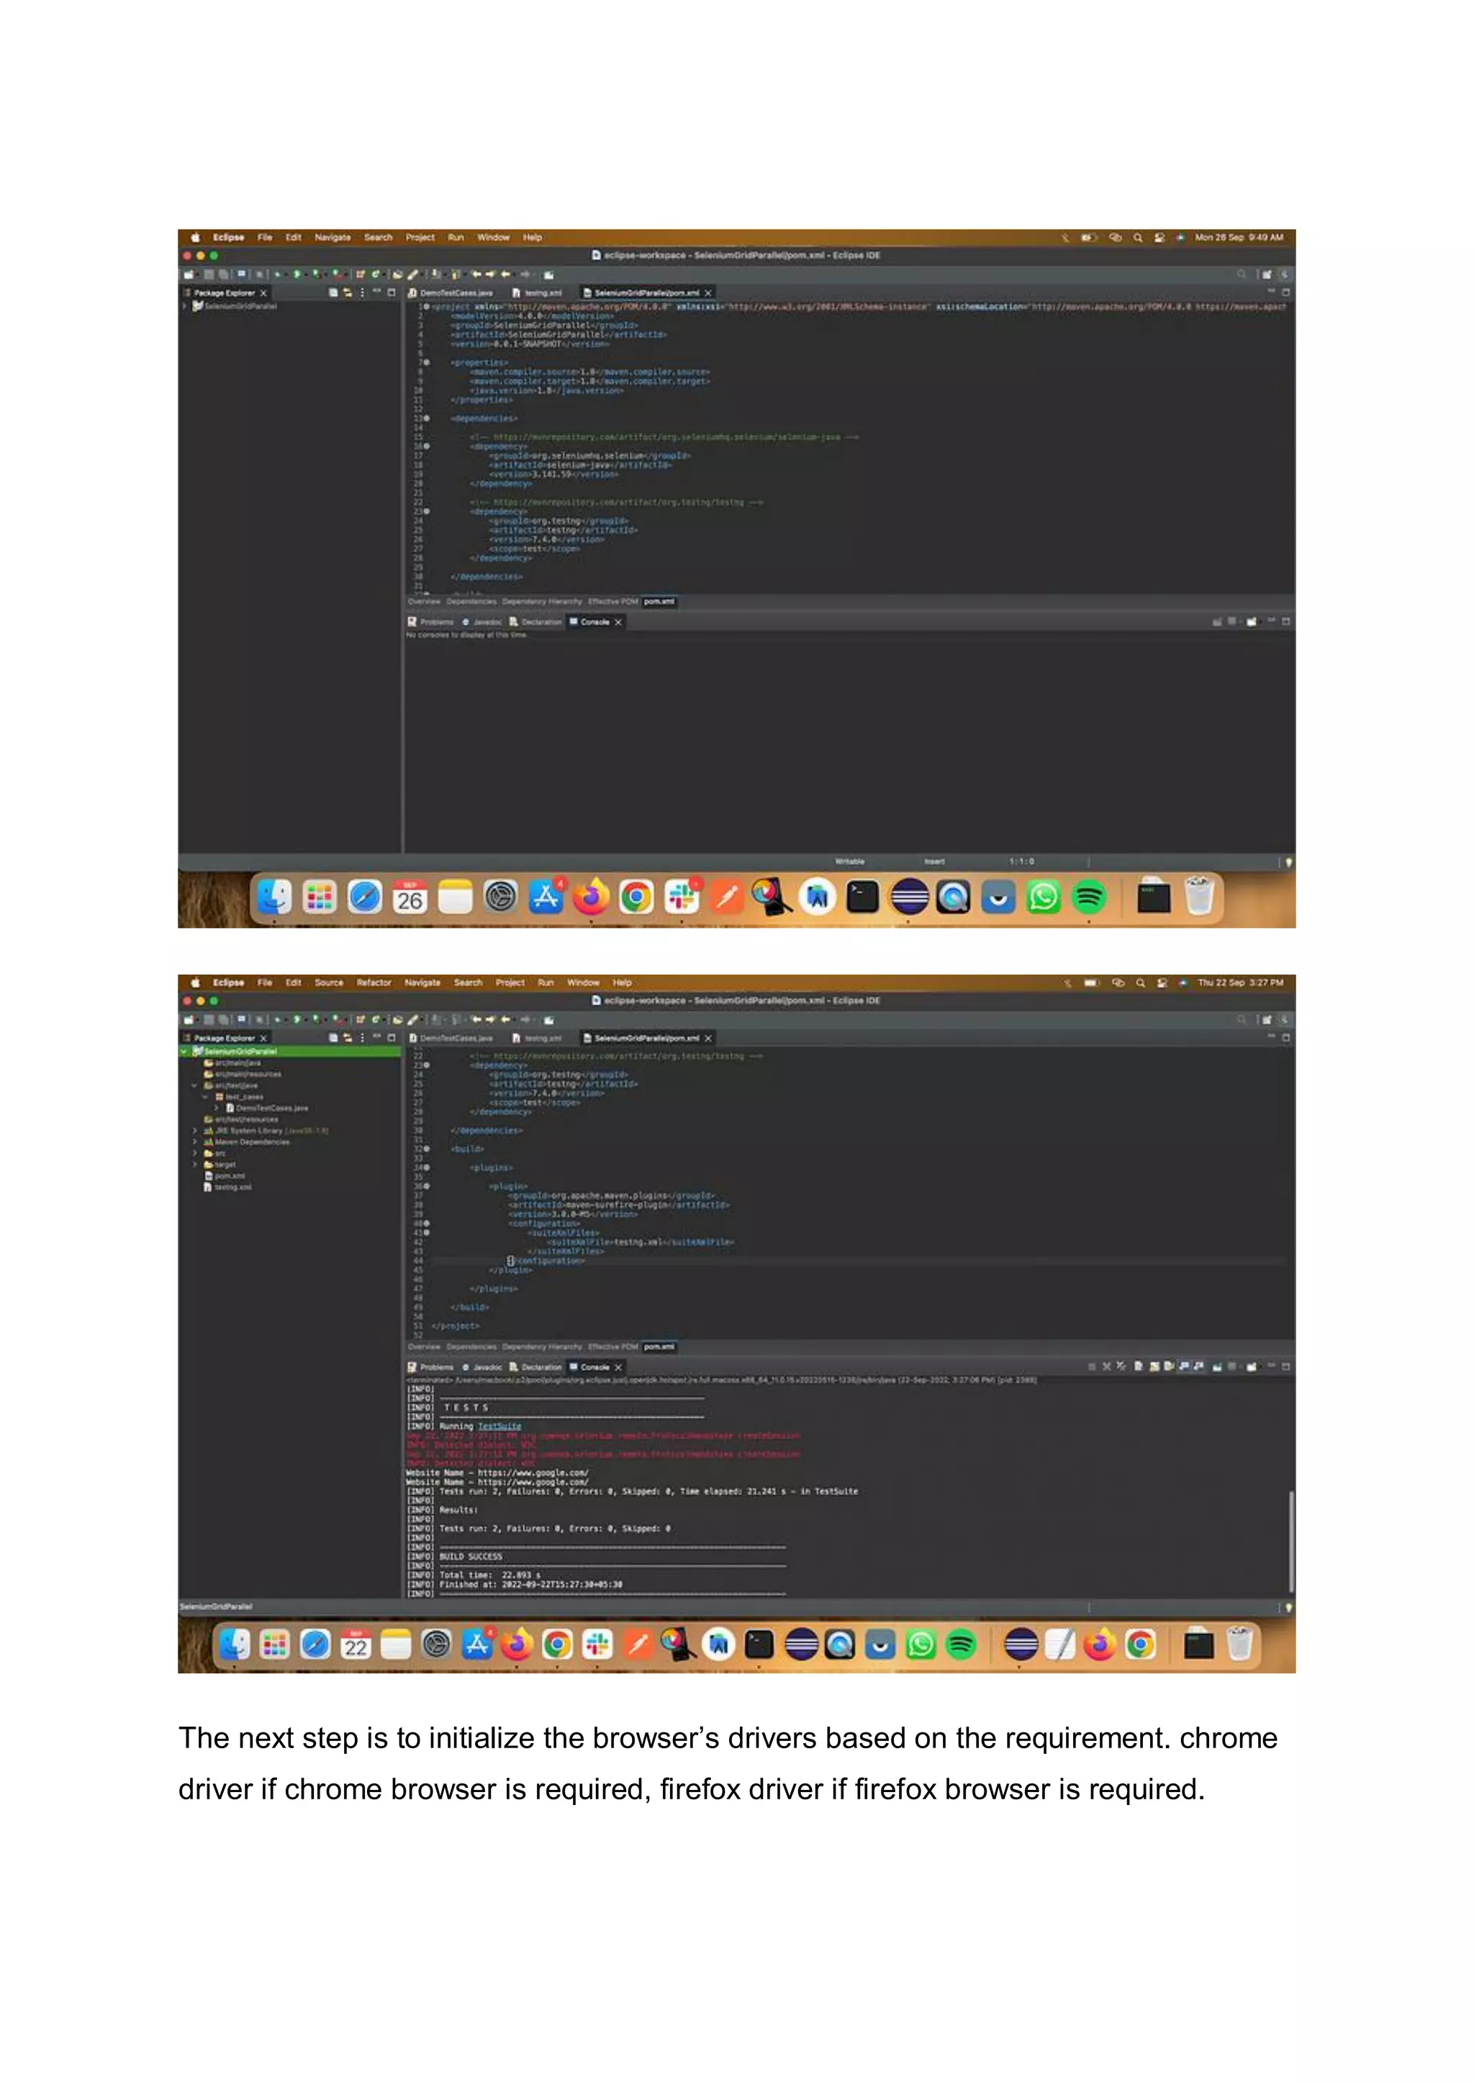The image size is (1474, 2085).
Task: Toggle Word Wrap in the Console toolbar
Action: pyautogui.click(x=1170, y=1366)
